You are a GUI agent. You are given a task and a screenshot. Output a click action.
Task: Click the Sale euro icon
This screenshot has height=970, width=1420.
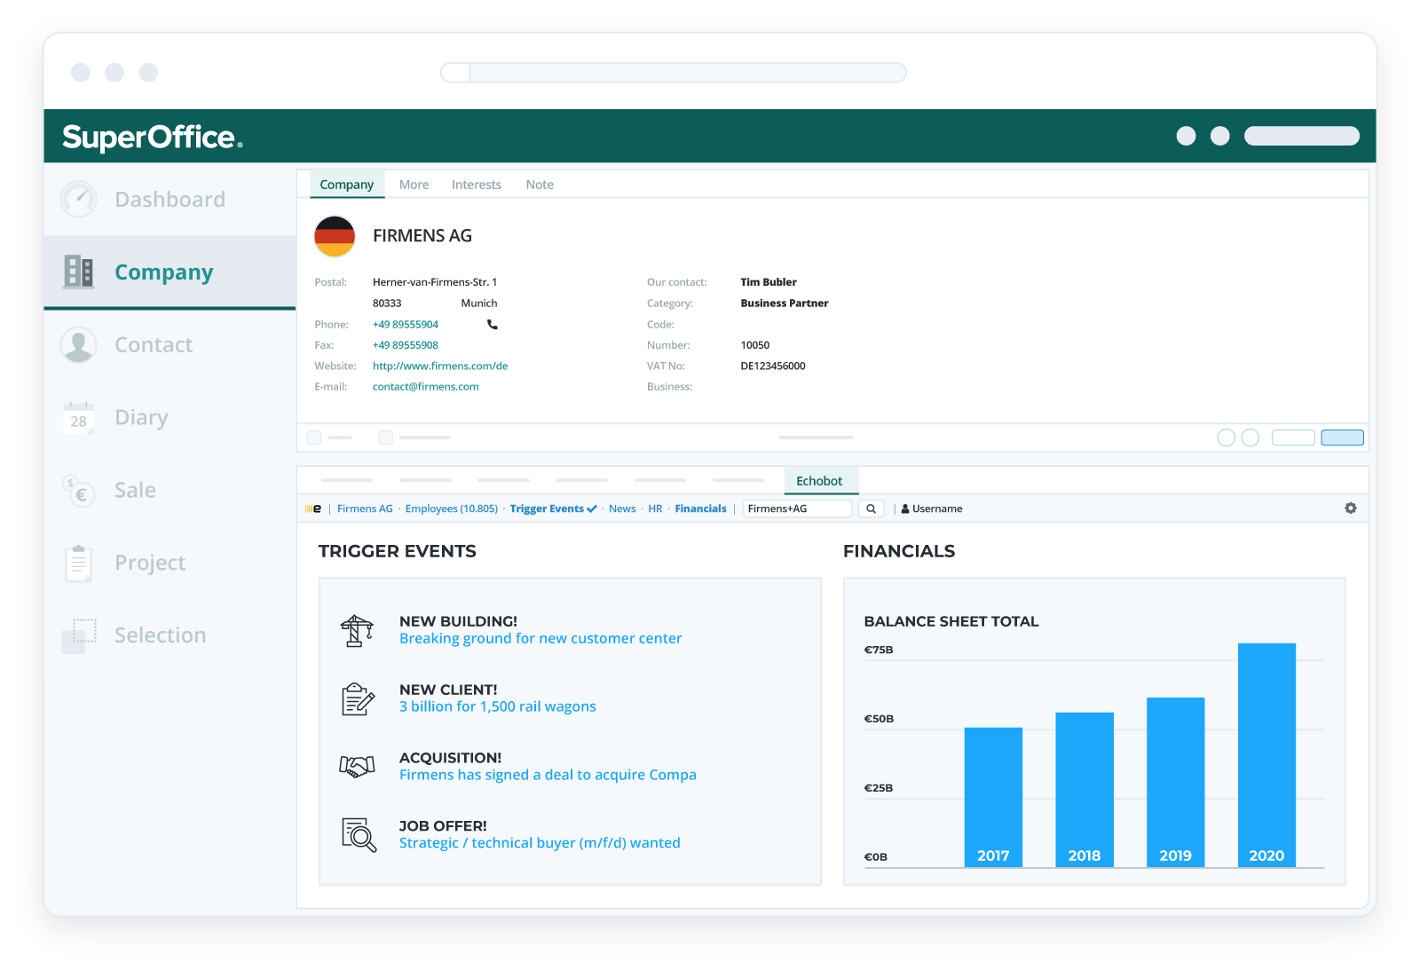[x=78, y=490]
